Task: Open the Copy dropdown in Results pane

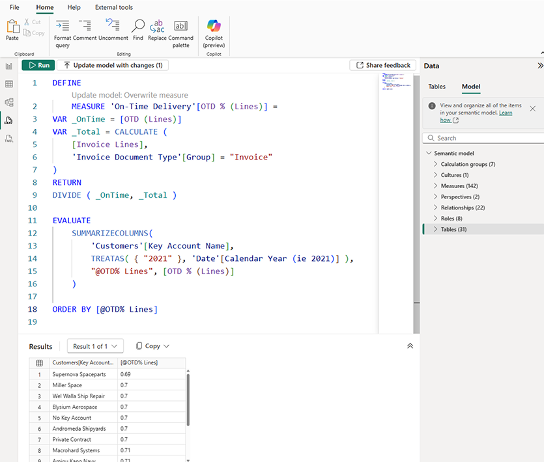Action: (x=152, y=346)
